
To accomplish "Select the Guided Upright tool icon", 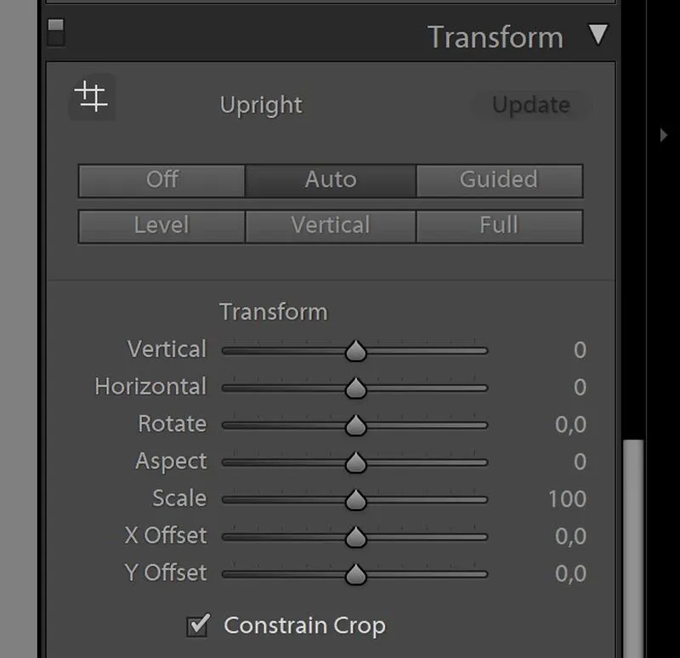I will click(x=91, y=97).
